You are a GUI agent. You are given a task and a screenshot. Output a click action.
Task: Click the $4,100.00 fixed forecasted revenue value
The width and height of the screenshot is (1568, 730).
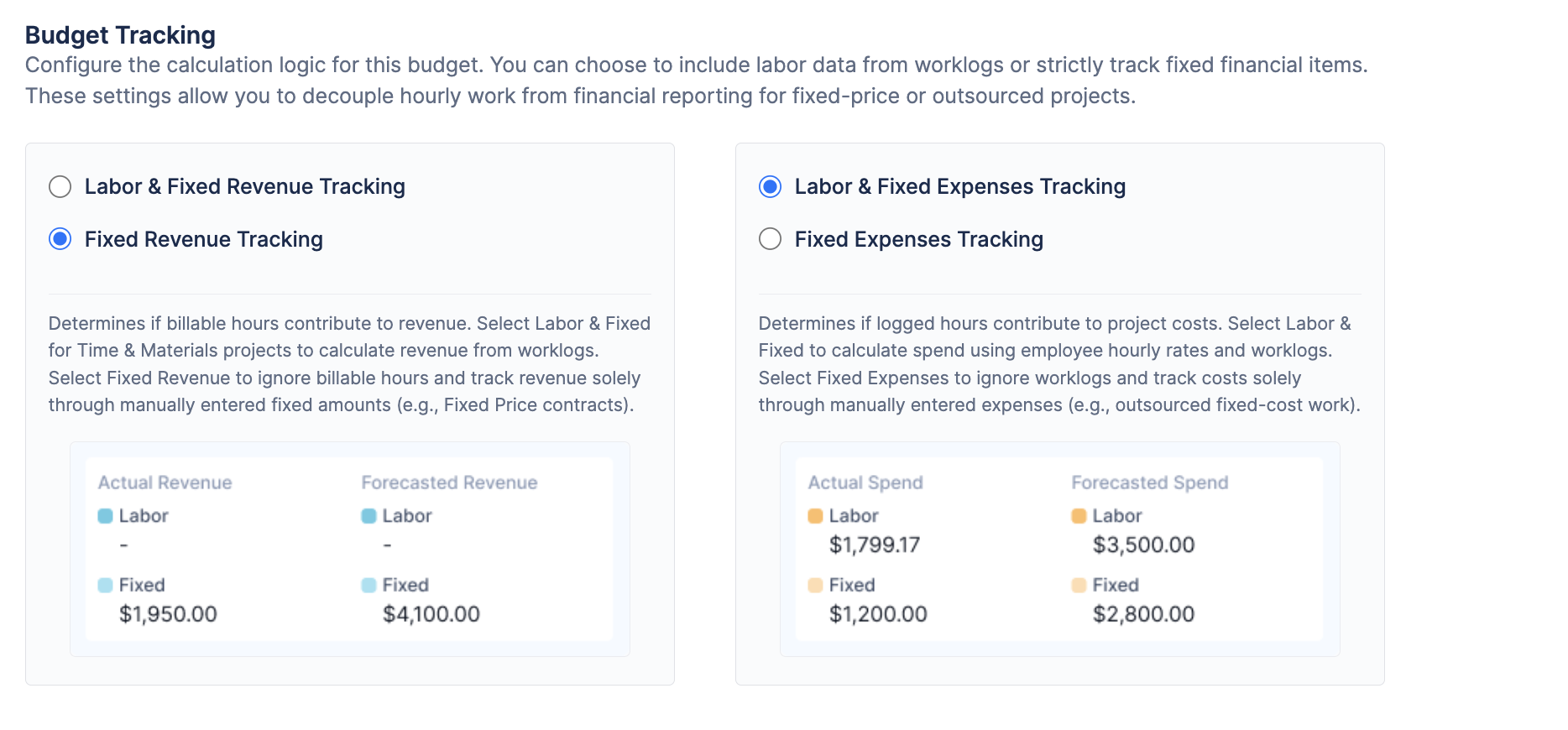(431, 614)
